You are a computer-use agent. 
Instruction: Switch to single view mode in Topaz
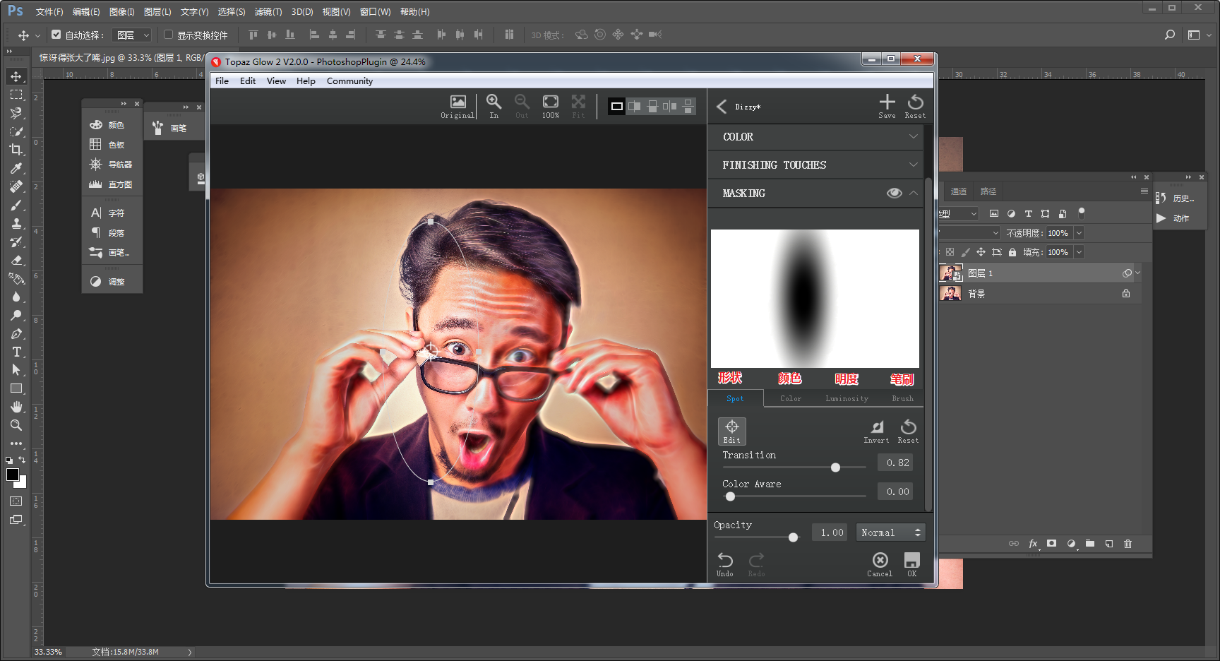(x=616, y=106)
